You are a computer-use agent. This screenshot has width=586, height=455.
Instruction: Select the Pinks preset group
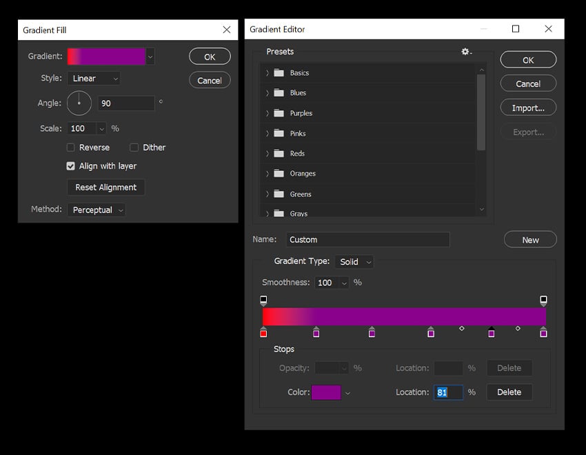[x=298, y=134]
